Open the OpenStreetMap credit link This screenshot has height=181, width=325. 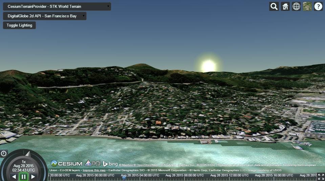tap(146, 165)
